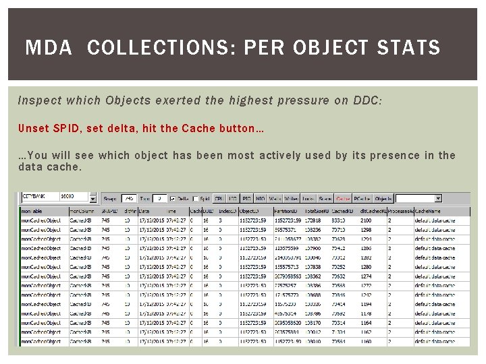Open the Waits statistics view

275,199
